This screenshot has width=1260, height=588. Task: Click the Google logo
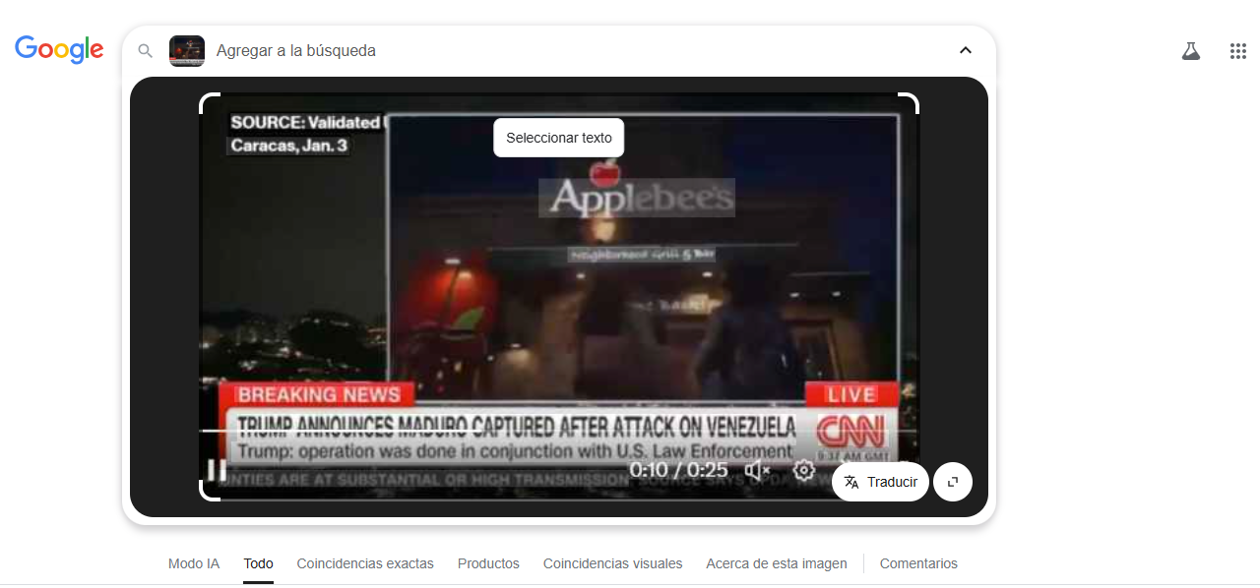coord(59,49)
